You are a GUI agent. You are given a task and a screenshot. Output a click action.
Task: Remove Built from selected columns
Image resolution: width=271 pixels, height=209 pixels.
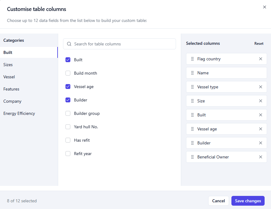coord(261,115)
